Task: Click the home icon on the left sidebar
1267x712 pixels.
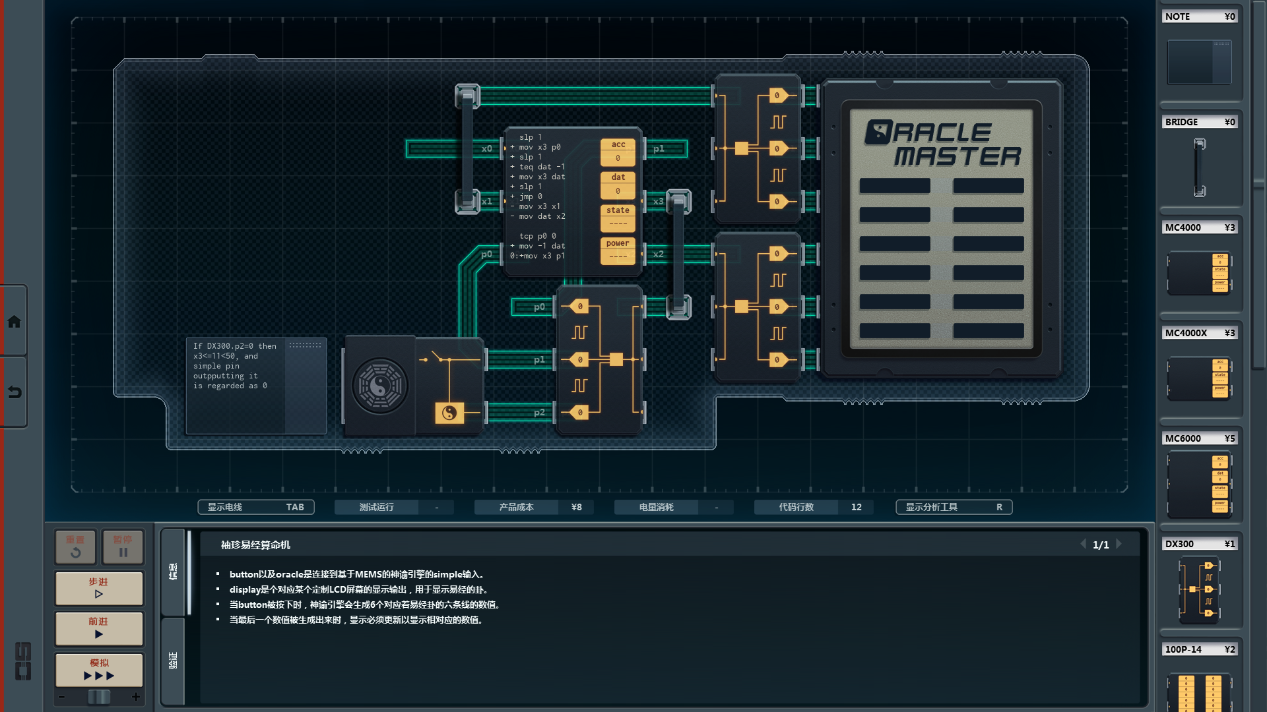Action: tap(14, 322)
